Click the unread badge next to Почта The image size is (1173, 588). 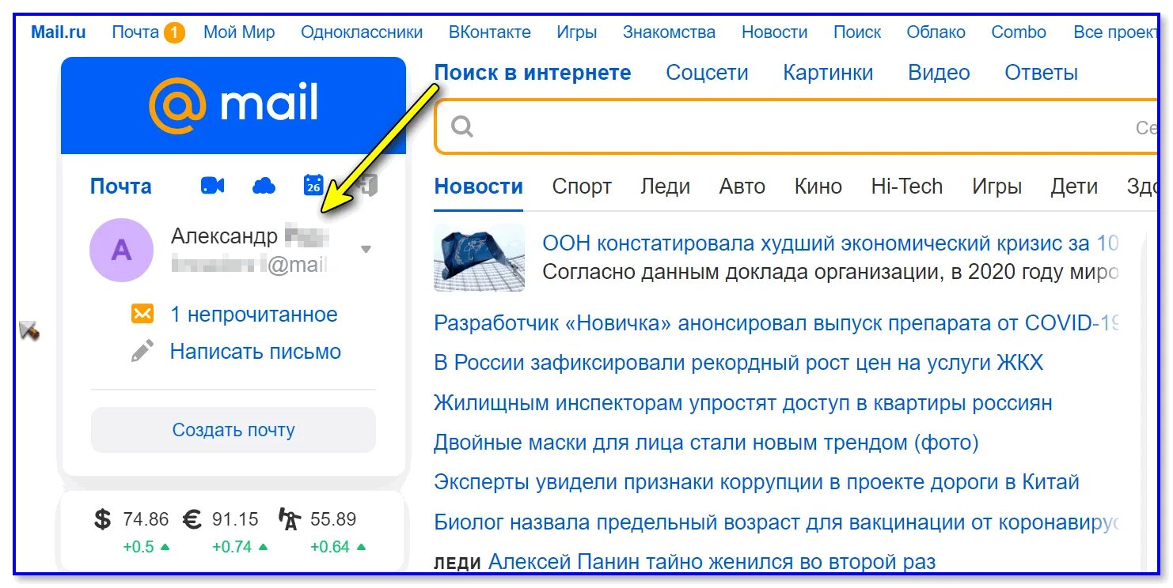[x=174, y=33]
